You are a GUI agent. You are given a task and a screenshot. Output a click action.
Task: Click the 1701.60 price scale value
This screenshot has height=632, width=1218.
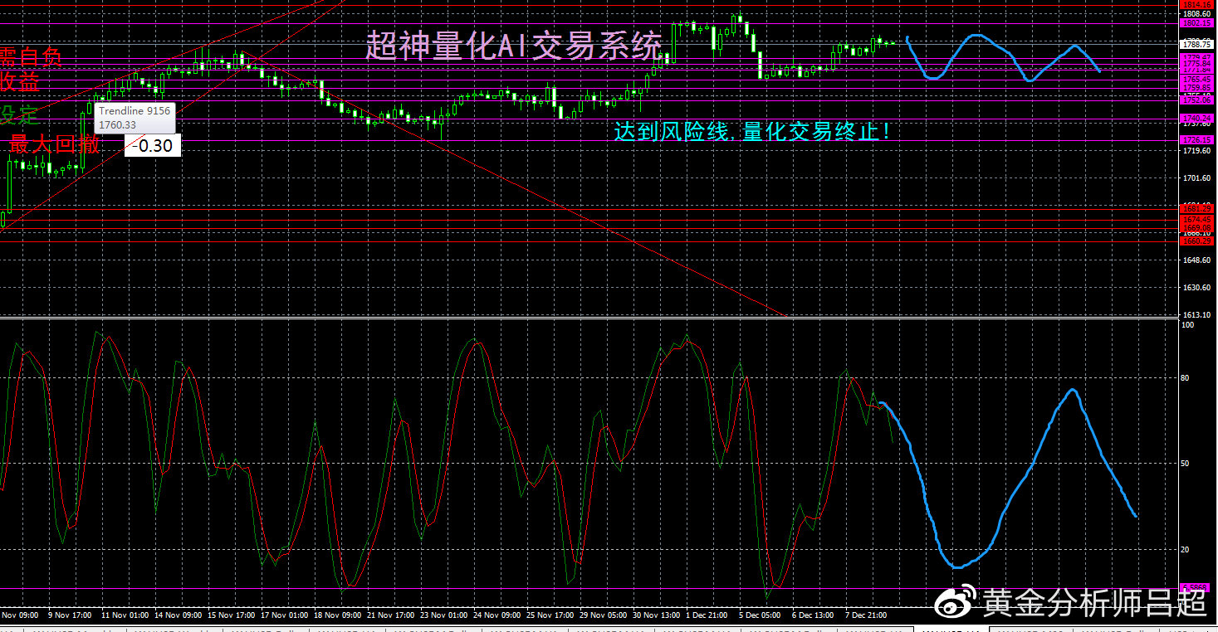(1196, 178)
